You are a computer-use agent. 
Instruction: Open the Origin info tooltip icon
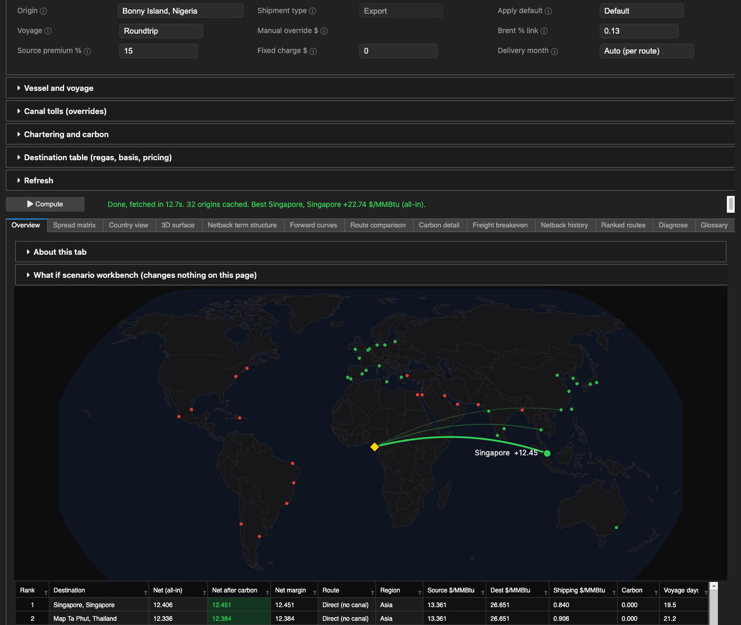(x=44, y=11)
